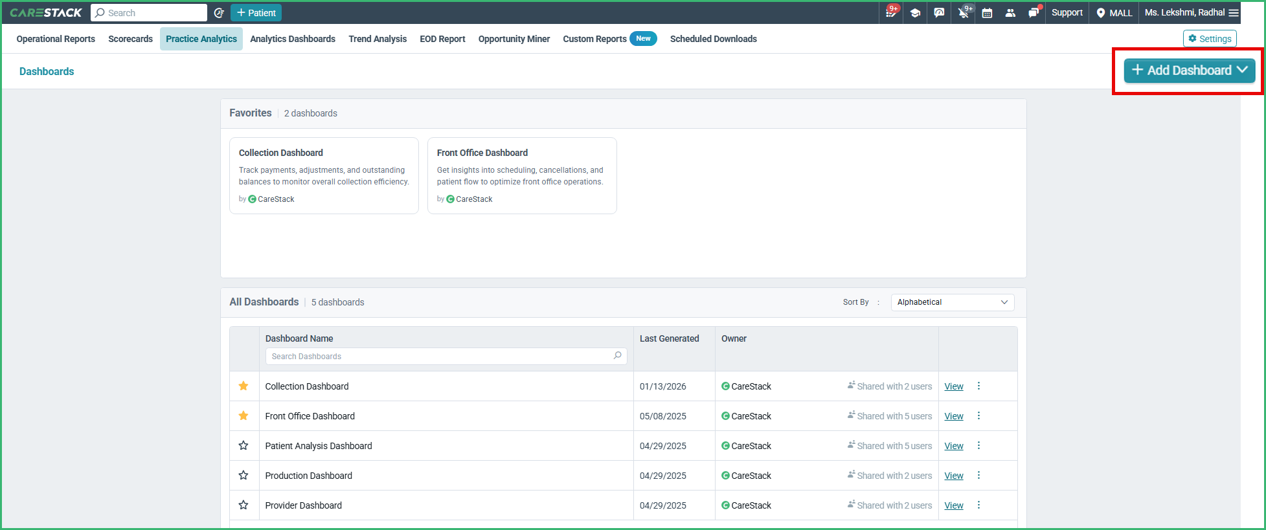Open the speedometer chat icon
The width and height of the screenshot is (1266, 530).
point(939,13)
